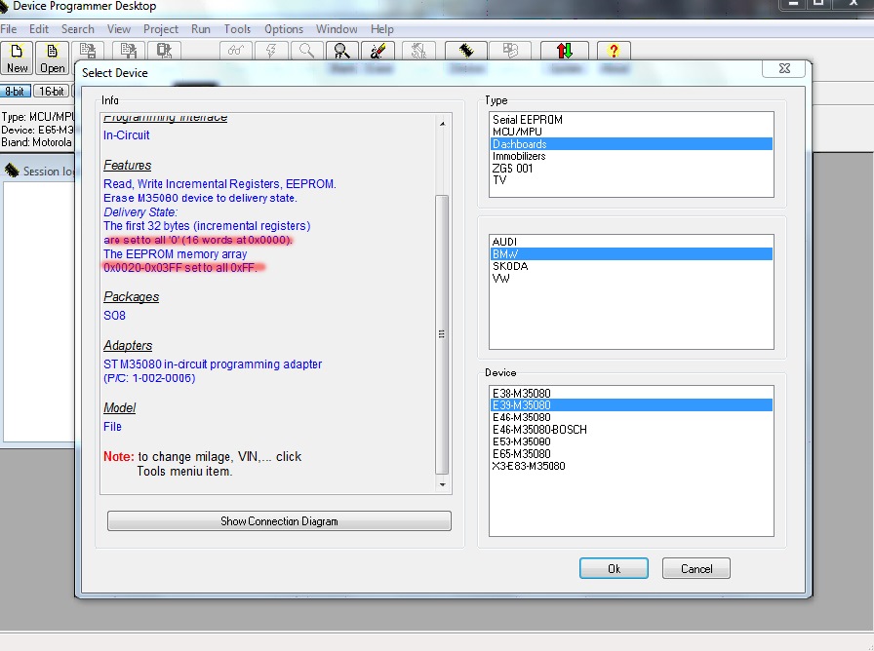
Task: Select TV in Type list
Action: [x=631, y=180]
